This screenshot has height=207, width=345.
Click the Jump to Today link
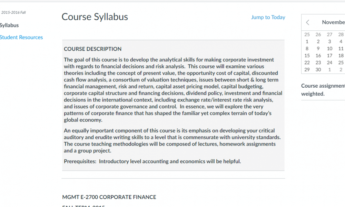coord(268,17)
